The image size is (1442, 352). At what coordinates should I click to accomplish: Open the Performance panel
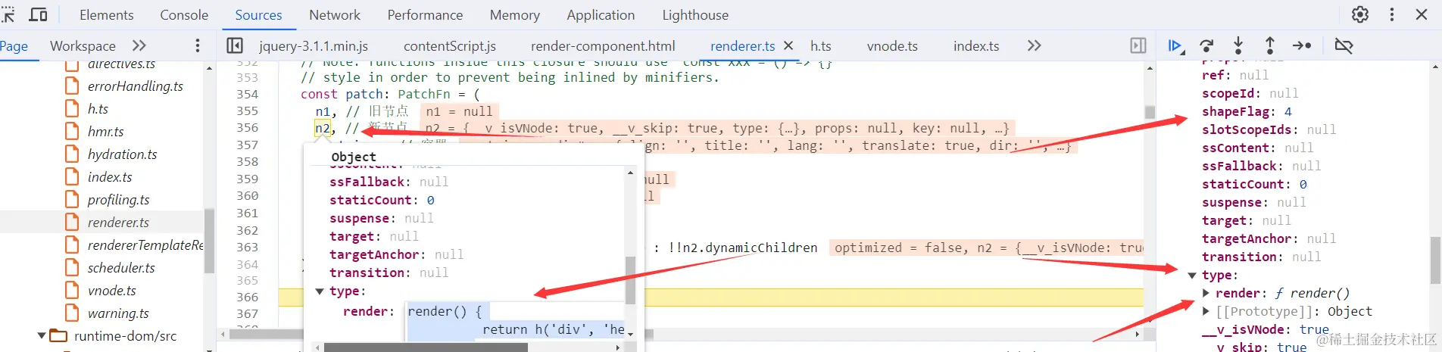[x=425, y=14]
